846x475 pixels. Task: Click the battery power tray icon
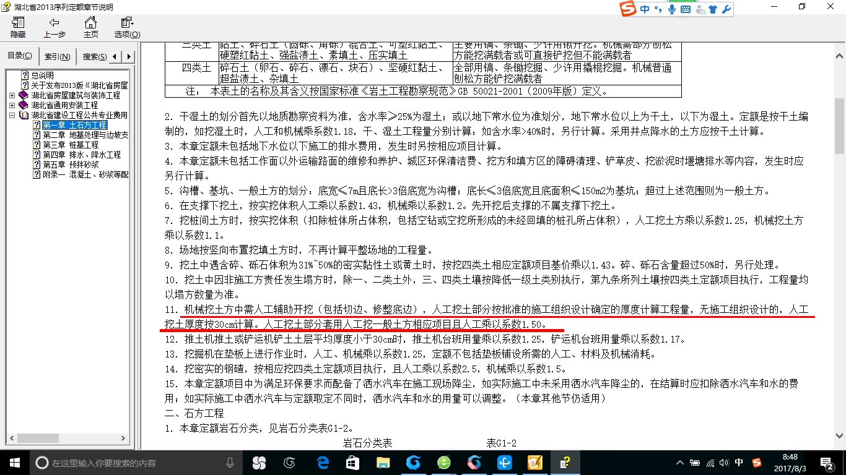click(696, 463)
